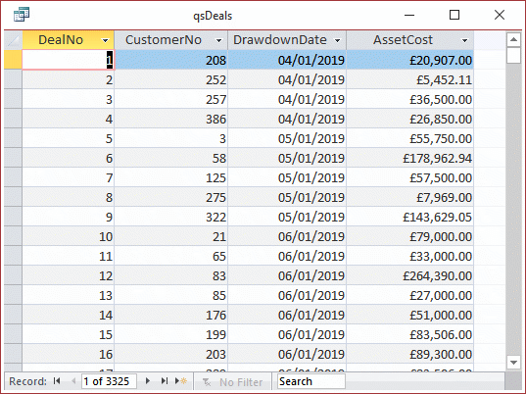The image size is (526, 394).
Task: Click AssetCost cell £178,962.94
Action: click(x=410, y=158)
